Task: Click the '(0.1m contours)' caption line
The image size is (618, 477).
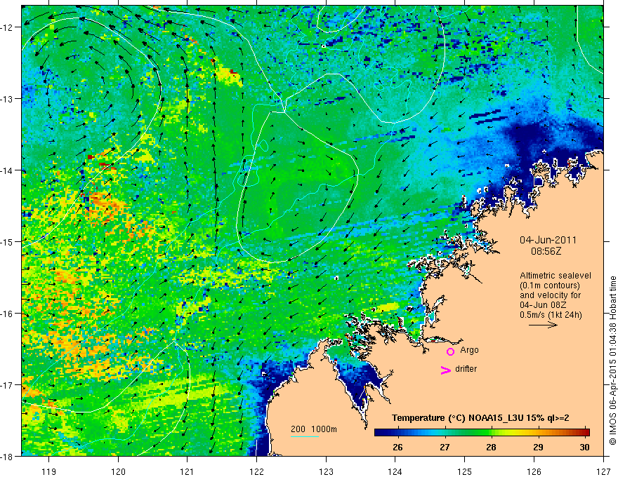Action: (x=550, y=285)
